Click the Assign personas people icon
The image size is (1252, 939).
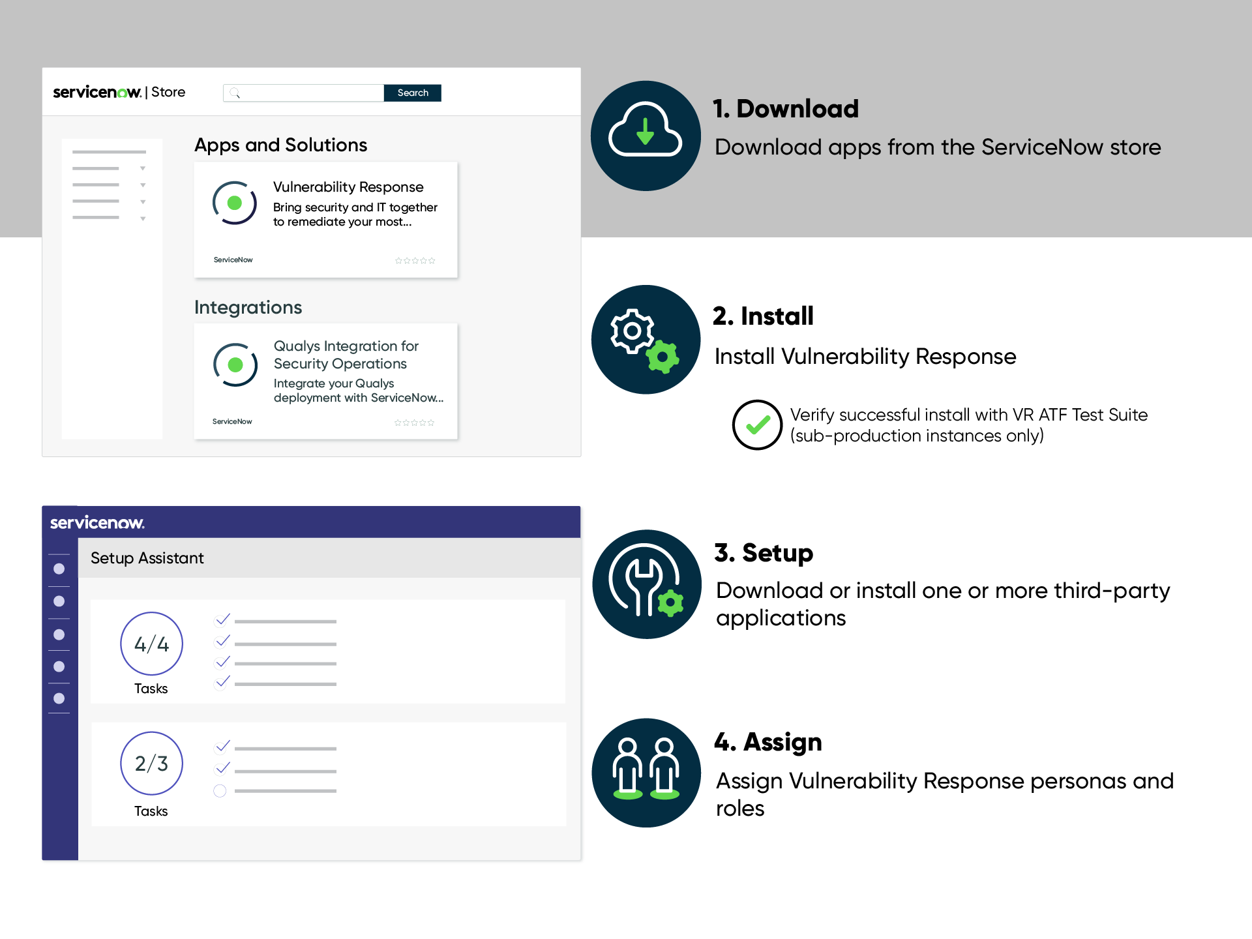[x=646, y=773]
